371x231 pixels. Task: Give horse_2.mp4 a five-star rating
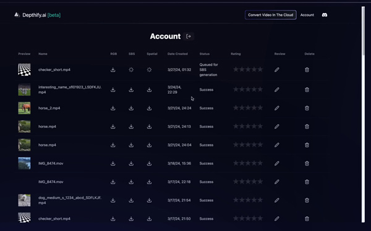pyautogui.click(x=260, y=108)
